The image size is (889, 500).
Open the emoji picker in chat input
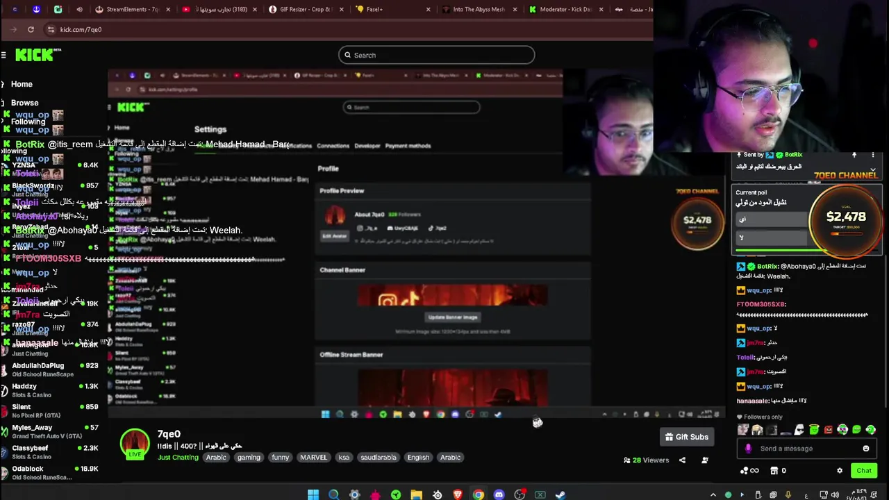[866, 449]
